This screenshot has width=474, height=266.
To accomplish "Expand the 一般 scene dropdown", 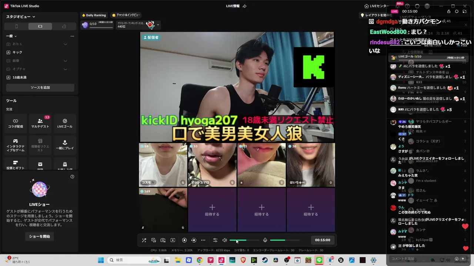I will [x=11, y=36].
